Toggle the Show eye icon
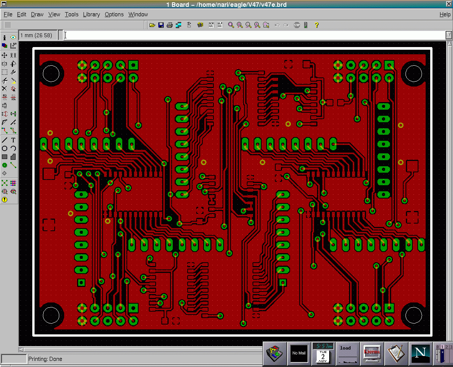The width and height of the screenshot is (453, 367). (13, 38)
